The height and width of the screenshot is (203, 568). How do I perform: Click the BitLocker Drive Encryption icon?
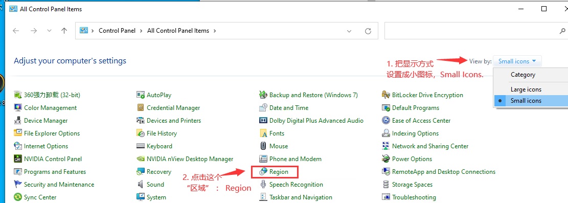386,95
